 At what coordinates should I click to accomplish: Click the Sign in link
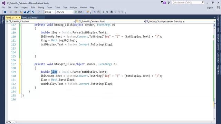[210, 8]
